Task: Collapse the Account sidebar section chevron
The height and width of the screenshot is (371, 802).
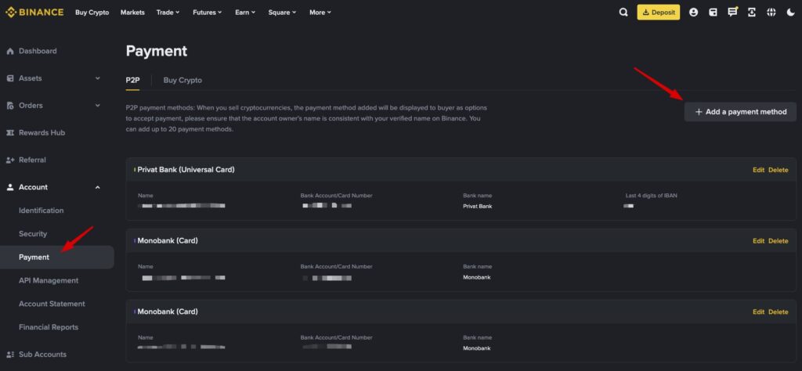Action: pyautogui.click(x=98, y=187)
